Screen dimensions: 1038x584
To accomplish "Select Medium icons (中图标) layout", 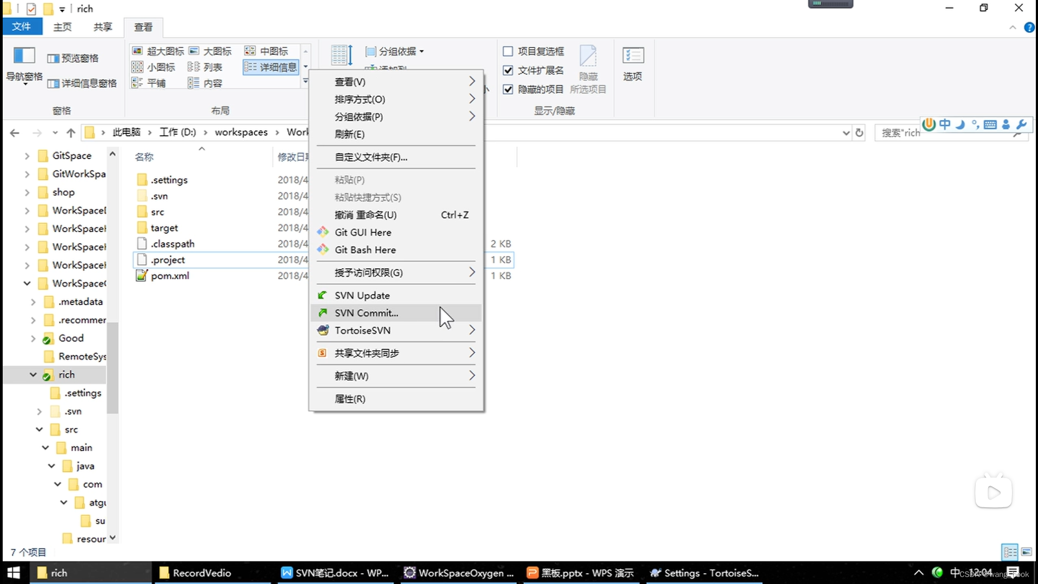I will [267, 51].
